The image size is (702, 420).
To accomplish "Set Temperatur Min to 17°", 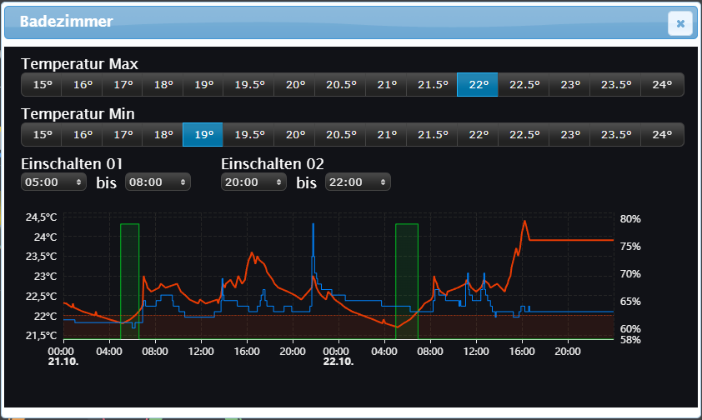I will point(123,135).
